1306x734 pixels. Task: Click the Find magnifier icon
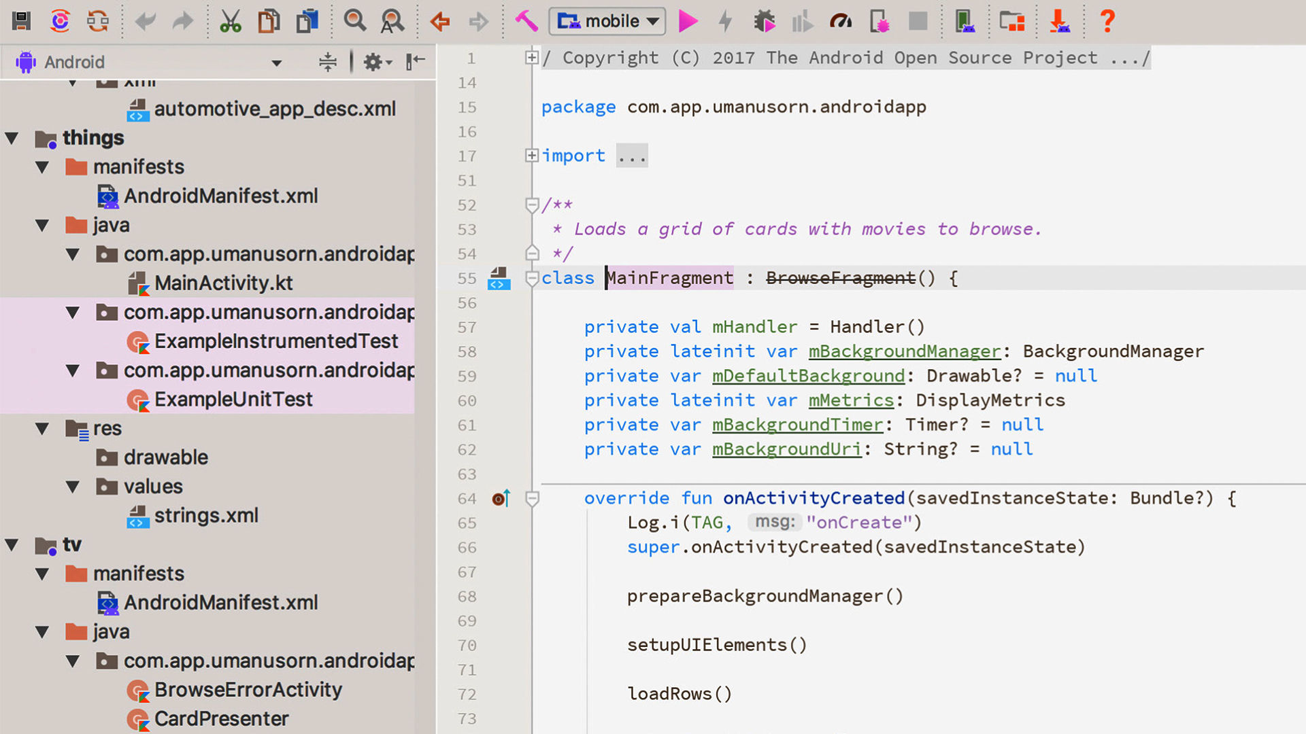pyautogui.click(x=354, y=21)
